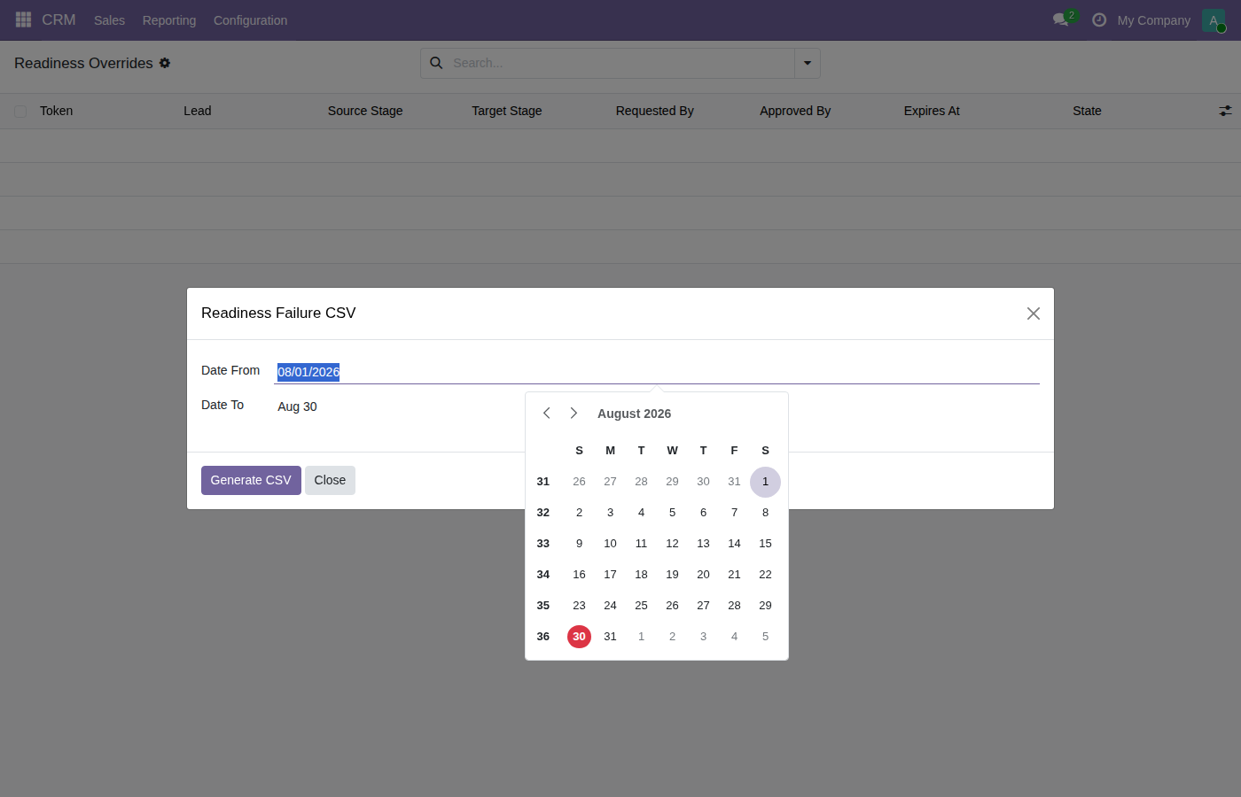
Task: Open the optional columns adjust icon
Action: tap(1225, 111)
